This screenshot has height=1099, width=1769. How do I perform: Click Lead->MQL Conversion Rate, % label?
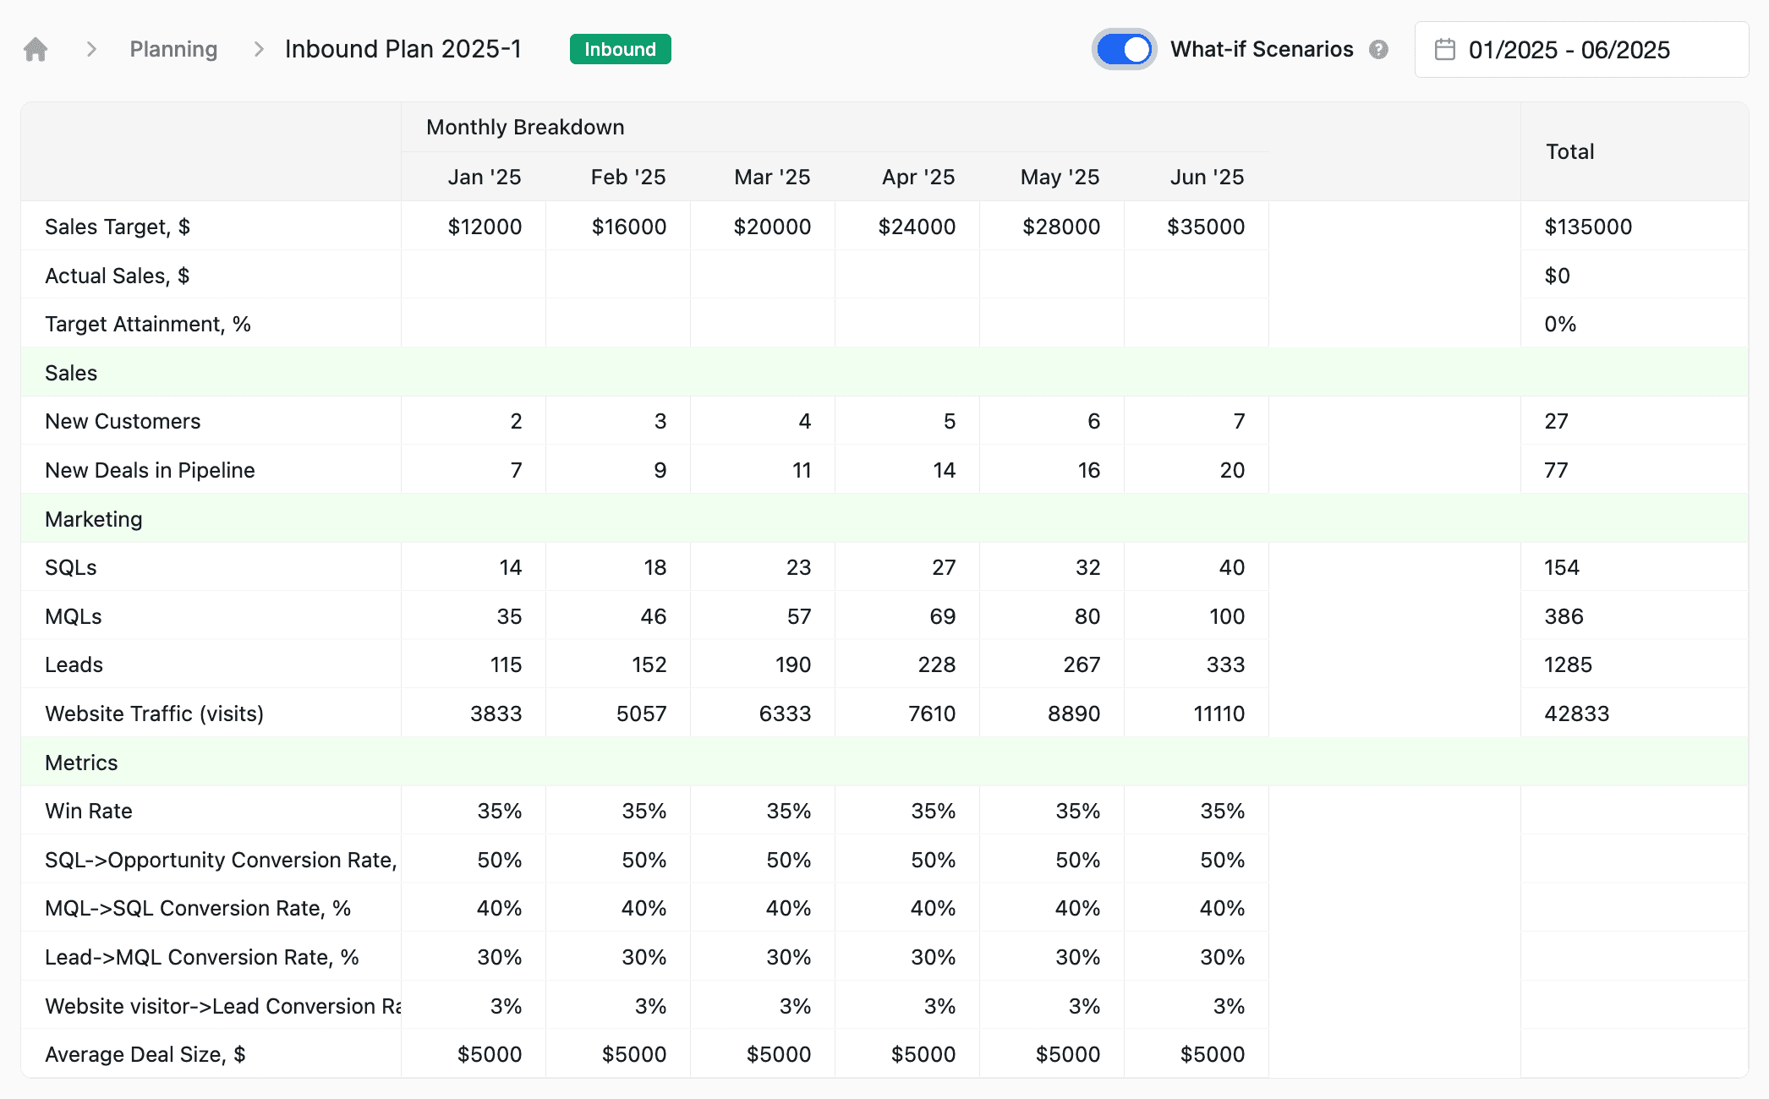point(202,957)
